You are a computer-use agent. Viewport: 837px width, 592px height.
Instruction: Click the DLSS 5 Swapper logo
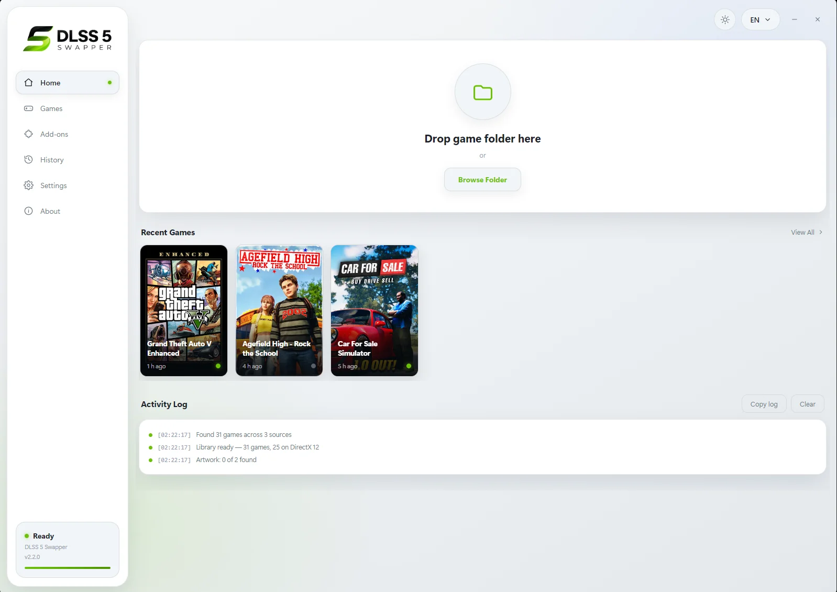pos(68,39)
